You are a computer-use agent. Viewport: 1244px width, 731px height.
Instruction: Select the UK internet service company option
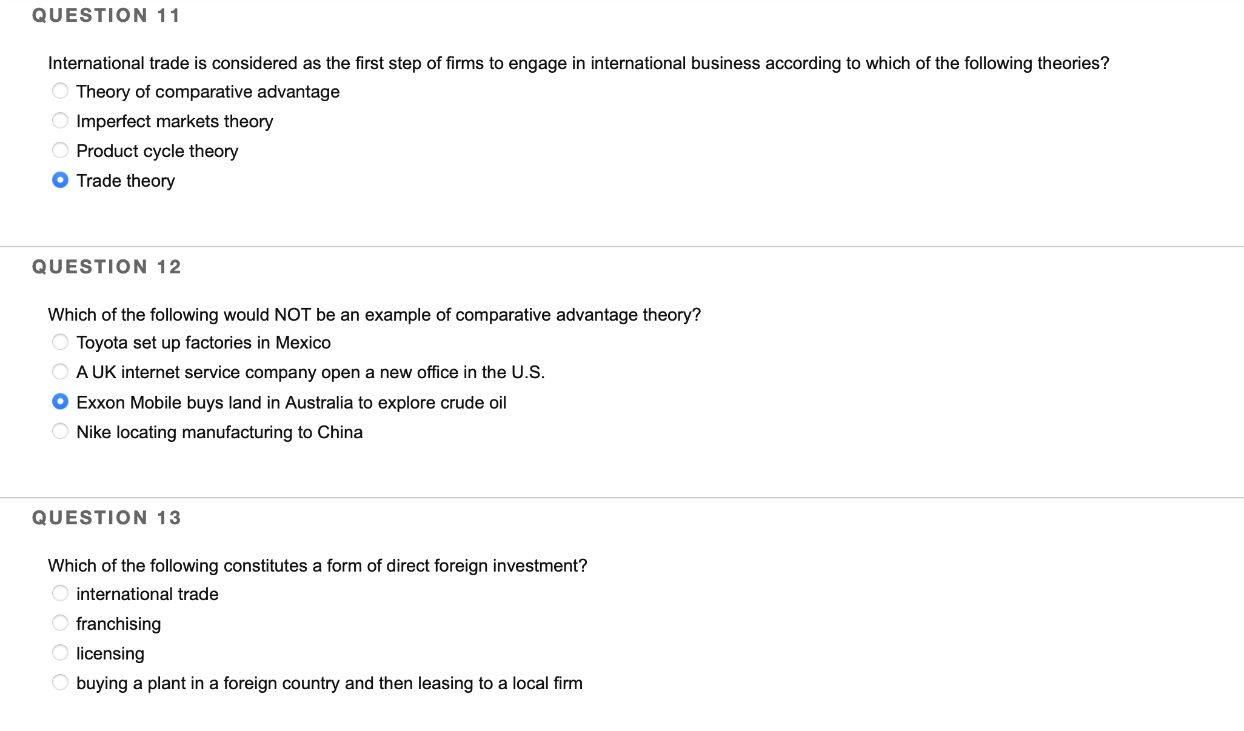point(61,372)
